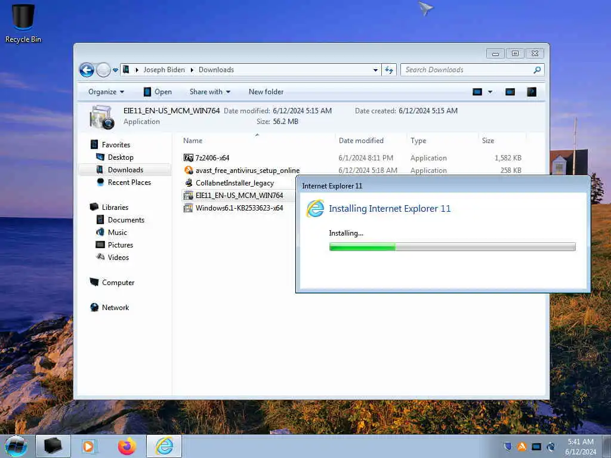Change the view with the view icon

pyautogui.click(x=477, y=92)
